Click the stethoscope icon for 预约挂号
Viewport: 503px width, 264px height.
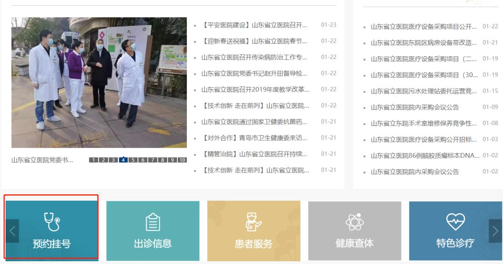[x=51, y=222]
